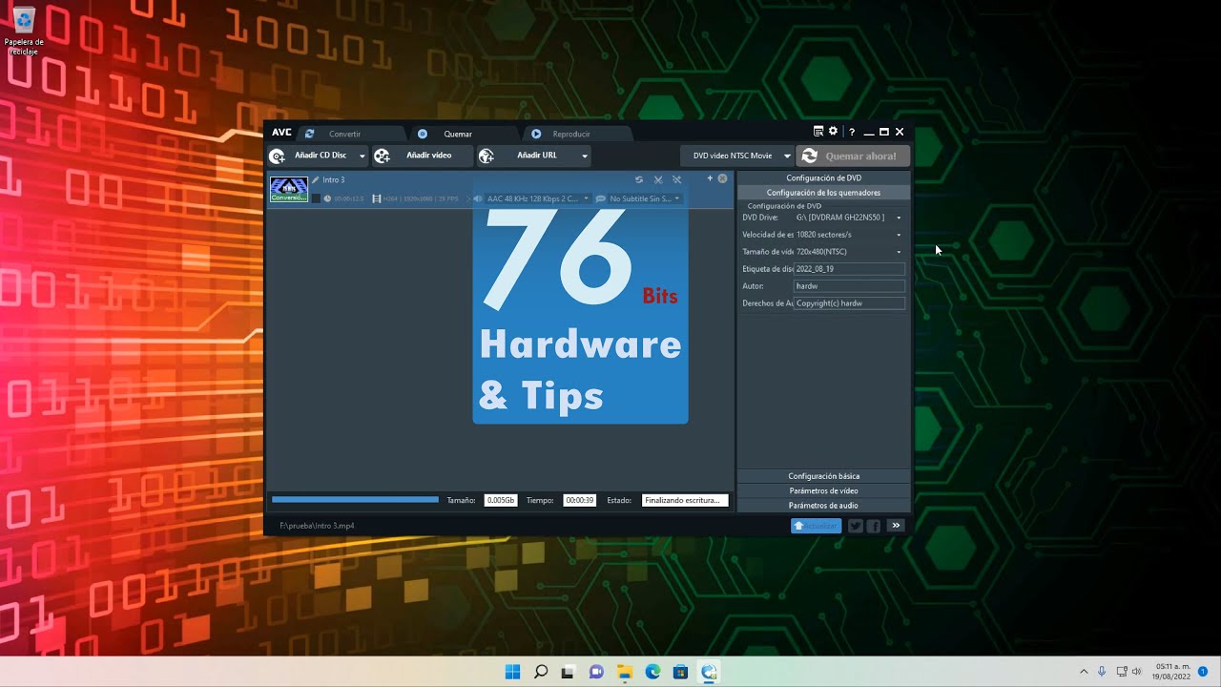This screenshot has width=1221, height=687.
Task: Open the Tamaño de vídeo 720x480(NTSC) dropdown
Action: [x=849, y=252]
